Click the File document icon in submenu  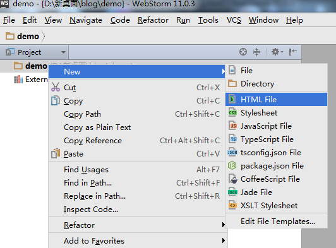coord(232,70)
